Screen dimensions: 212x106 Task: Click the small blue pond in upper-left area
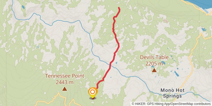(x=23, y=7)
